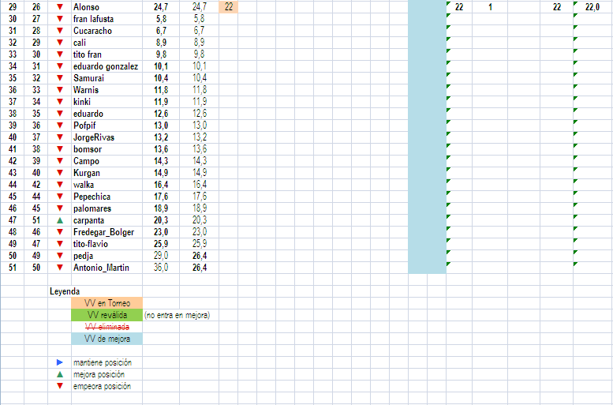
Task: Click the red down arrow next to Alonso
Action: tap(60, 7)
